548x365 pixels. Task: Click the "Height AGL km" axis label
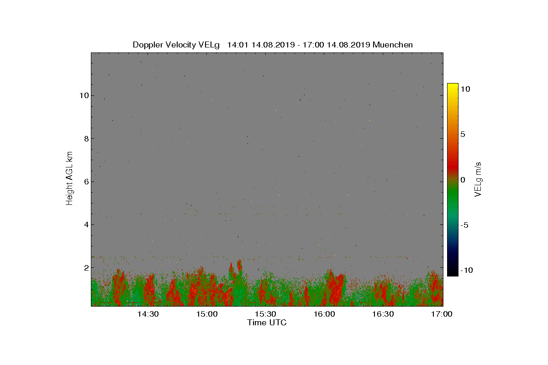pyautogui.click(x=69, y=178)
